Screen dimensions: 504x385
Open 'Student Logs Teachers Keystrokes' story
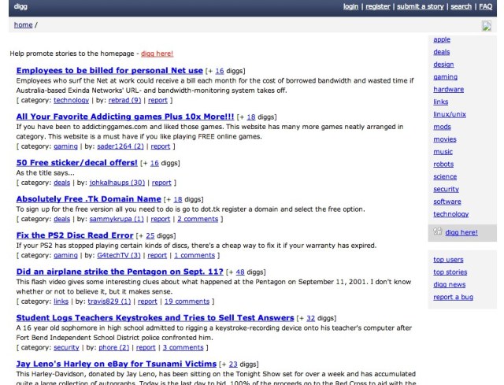(x=155, y=318)
